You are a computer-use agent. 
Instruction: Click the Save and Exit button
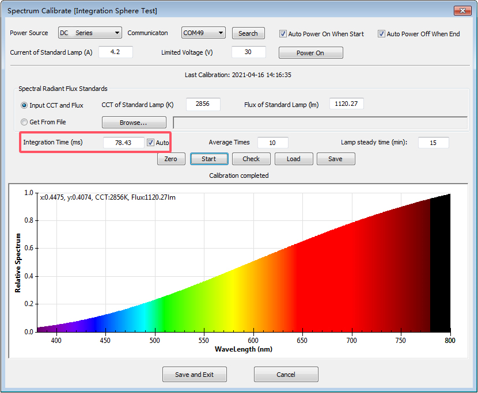(x=194, y=375)
